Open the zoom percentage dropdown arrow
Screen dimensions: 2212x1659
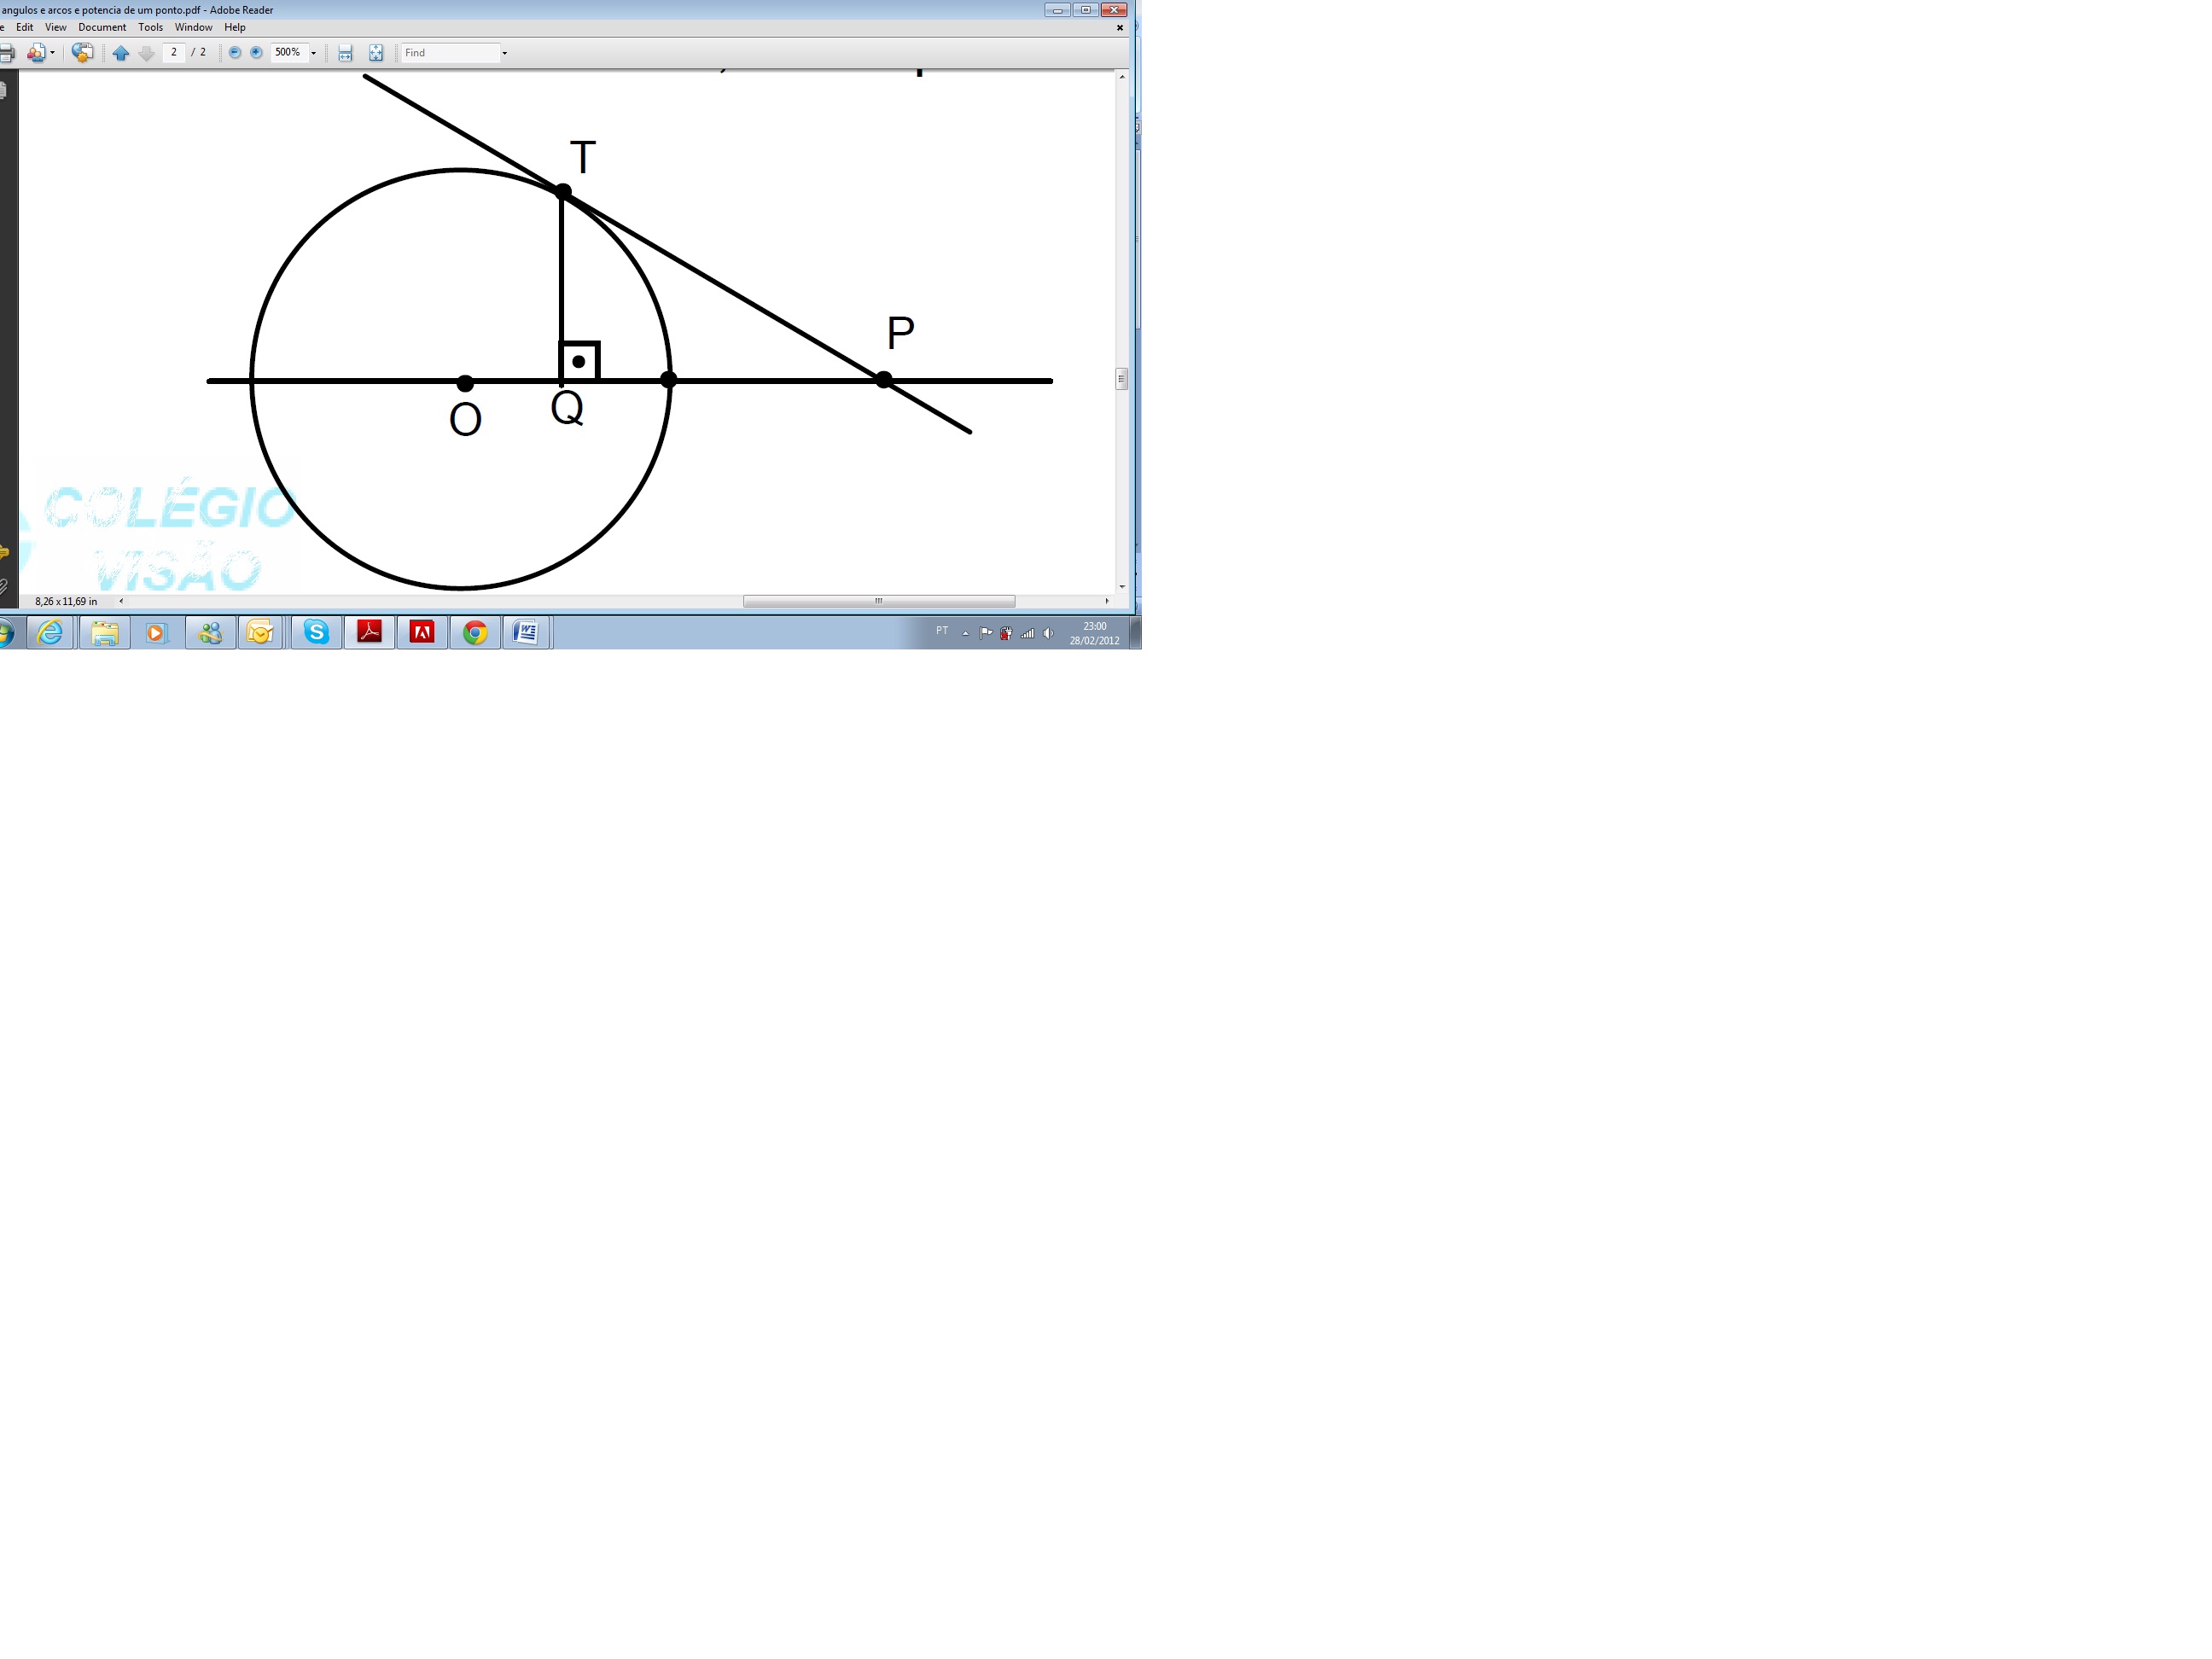point(313,53)
